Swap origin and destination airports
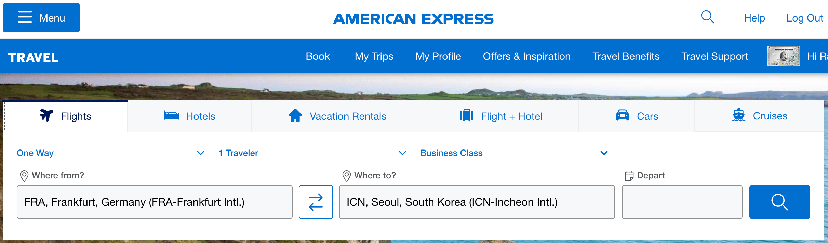828x243 pixels. 316,202
